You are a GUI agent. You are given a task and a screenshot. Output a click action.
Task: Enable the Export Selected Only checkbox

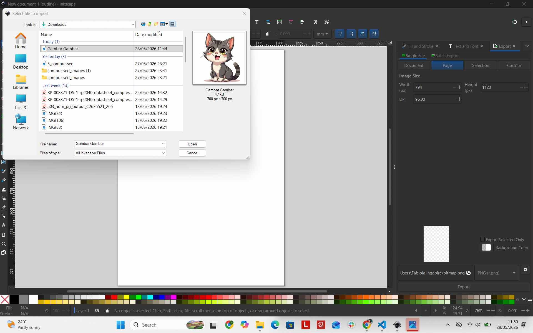[x=482, y=239]
